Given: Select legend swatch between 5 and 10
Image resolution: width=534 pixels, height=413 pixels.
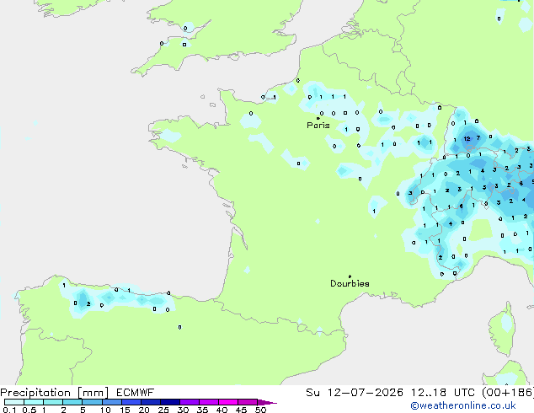Looking at the screenshot, I should click(x=92, y=402).
